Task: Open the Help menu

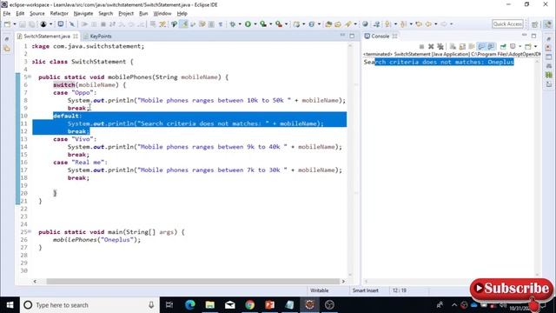Action: coord(182,14)
